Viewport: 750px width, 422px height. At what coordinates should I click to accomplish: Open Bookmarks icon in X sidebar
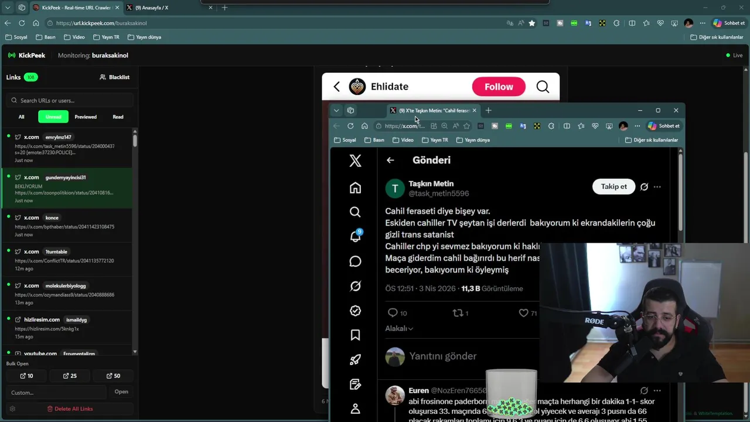[355, 335]
